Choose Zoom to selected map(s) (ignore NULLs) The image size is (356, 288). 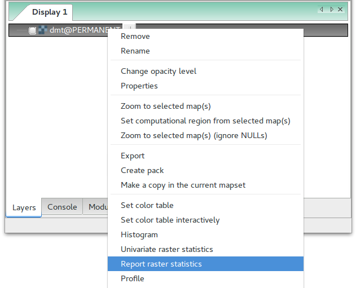[205, 135]
